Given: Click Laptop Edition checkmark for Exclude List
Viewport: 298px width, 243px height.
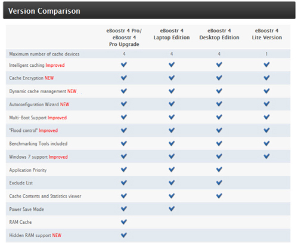Looking at the screenshot, I should point(172,183).
